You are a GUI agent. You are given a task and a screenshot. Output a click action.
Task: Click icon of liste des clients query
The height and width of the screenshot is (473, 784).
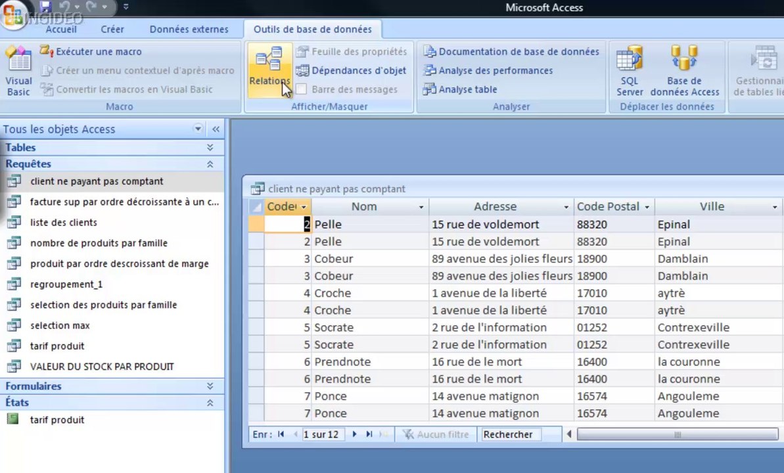14,222
